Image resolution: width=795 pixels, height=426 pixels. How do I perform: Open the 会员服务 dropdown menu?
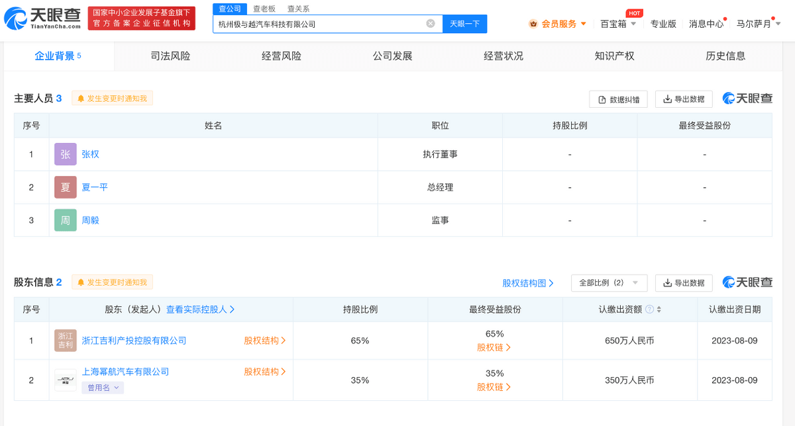click(558, 24)
